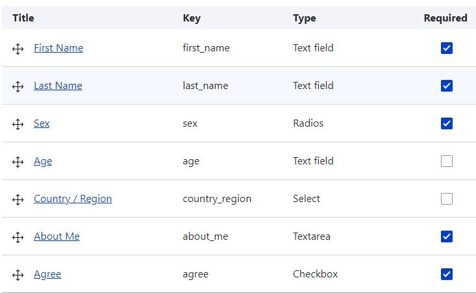Viewport: 476px width, 293px height.
Task: Select the move handle beside Sex
Action: coord(18,124)
